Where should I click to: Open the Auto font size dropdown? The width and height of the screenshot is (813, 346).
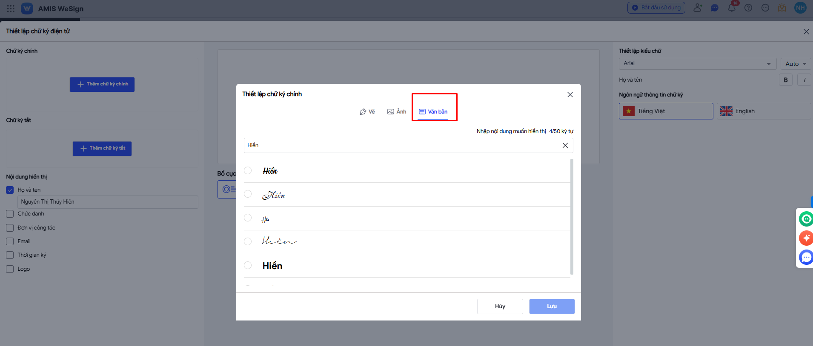[796, 64]
